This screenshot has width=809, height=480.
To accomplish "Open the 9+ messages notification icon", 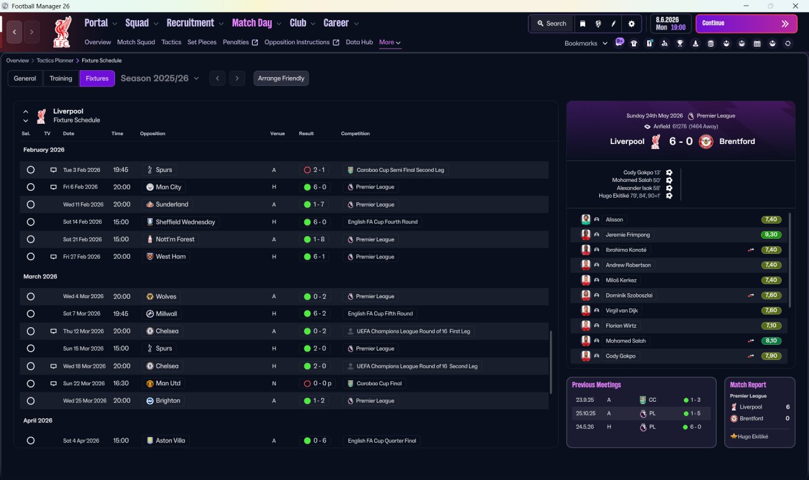I will pyautogui.click(x=619, y=42).
